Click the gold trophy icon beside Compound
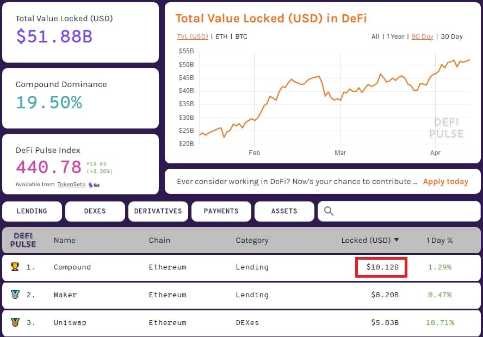The height and width of the screenshot is (337, 483). (15, 267)
